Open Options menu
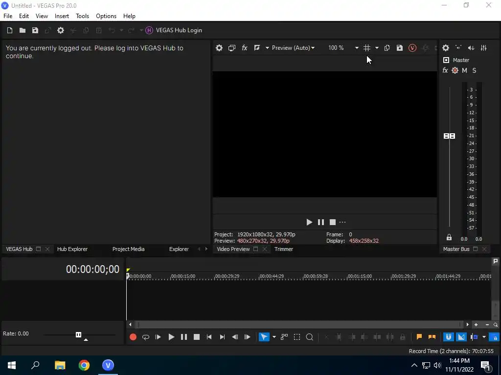The image size is (501, 375). point(106,16)
